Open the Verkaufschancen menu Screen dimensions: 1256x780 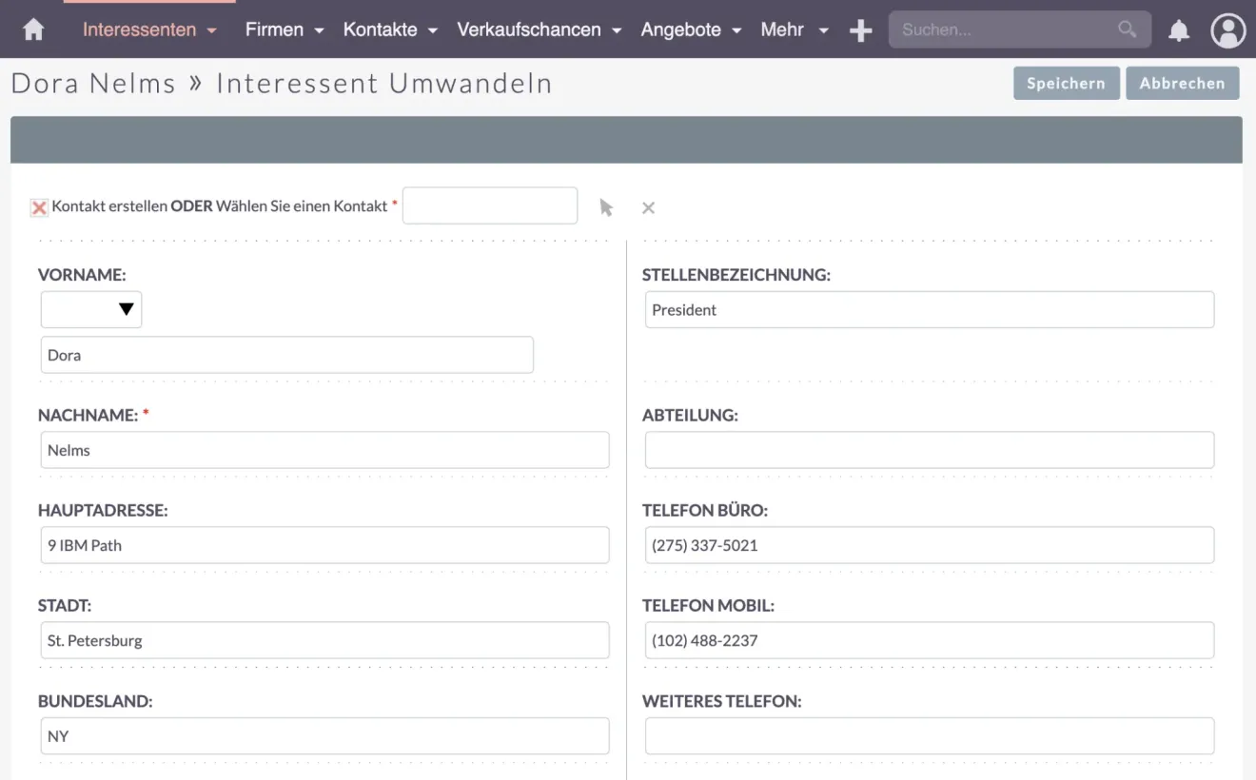(539, 29)
